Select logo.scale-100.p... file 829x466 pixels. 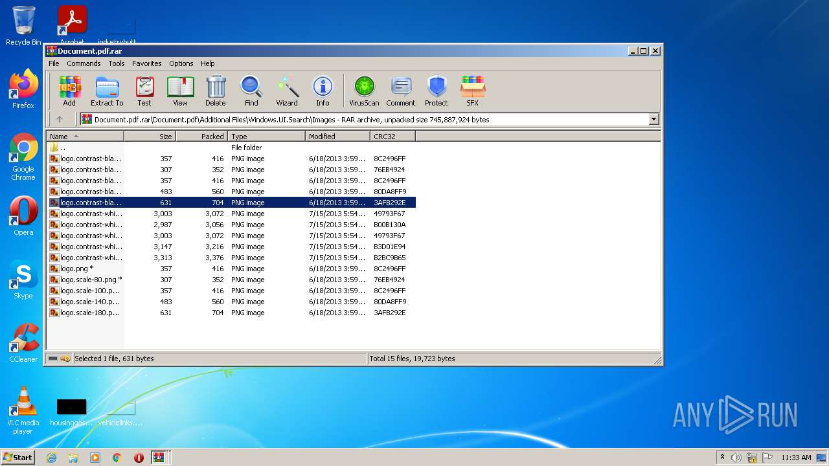231,291
